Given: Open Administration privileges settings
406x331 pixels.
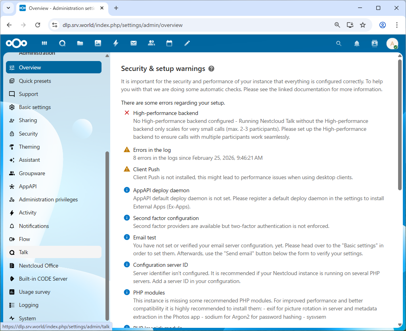Looking at the screenshot, I should pyautogui.click(x=54, y=199).
